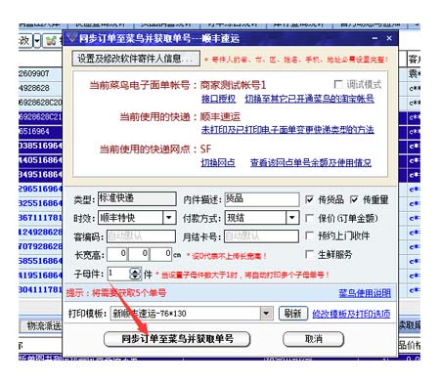The image size is (440, 384).
Task: Click the 客编码 input field
Action: [x=141, y=236]
